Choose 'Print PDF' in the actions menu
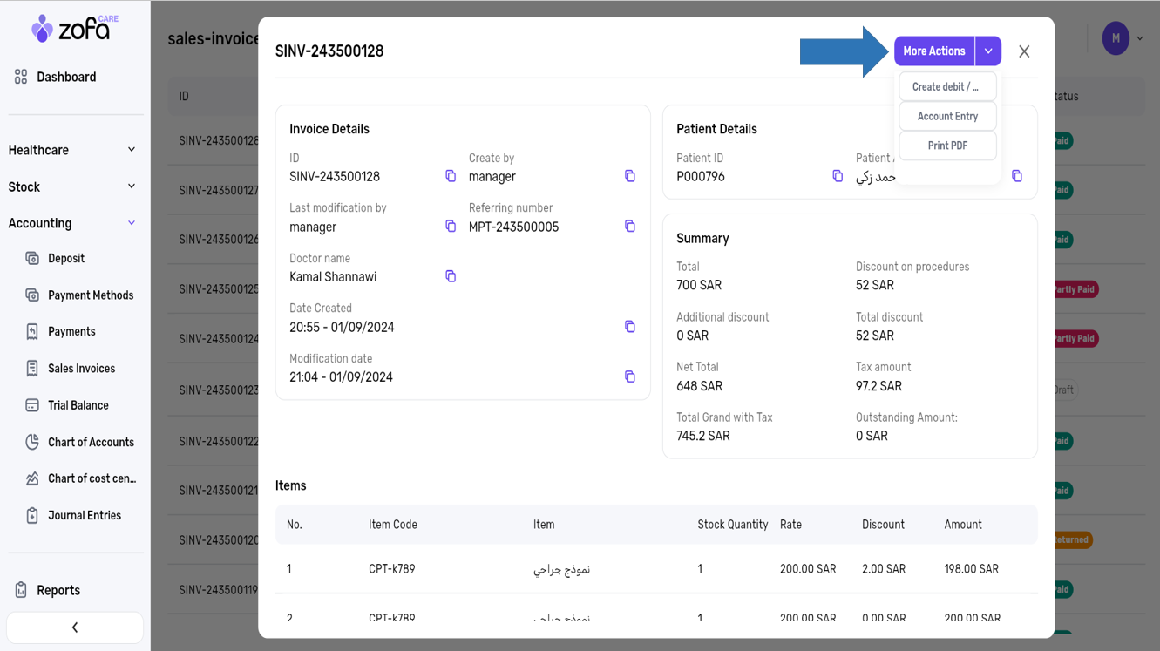 pos(947,146)
